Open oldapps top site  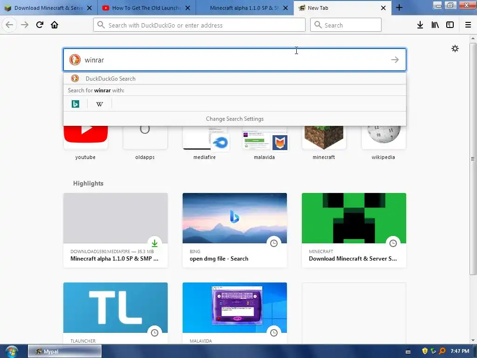pyautogui.click(x=145, y=143)
